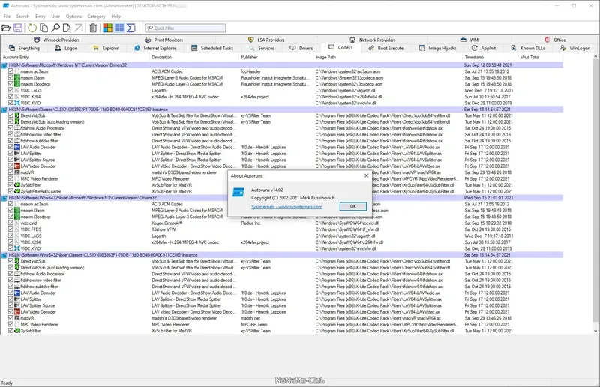This screenshot has width=600, height=387.
Task: Click the vertical scrollbar down arrow
Action: click(595, 331)
